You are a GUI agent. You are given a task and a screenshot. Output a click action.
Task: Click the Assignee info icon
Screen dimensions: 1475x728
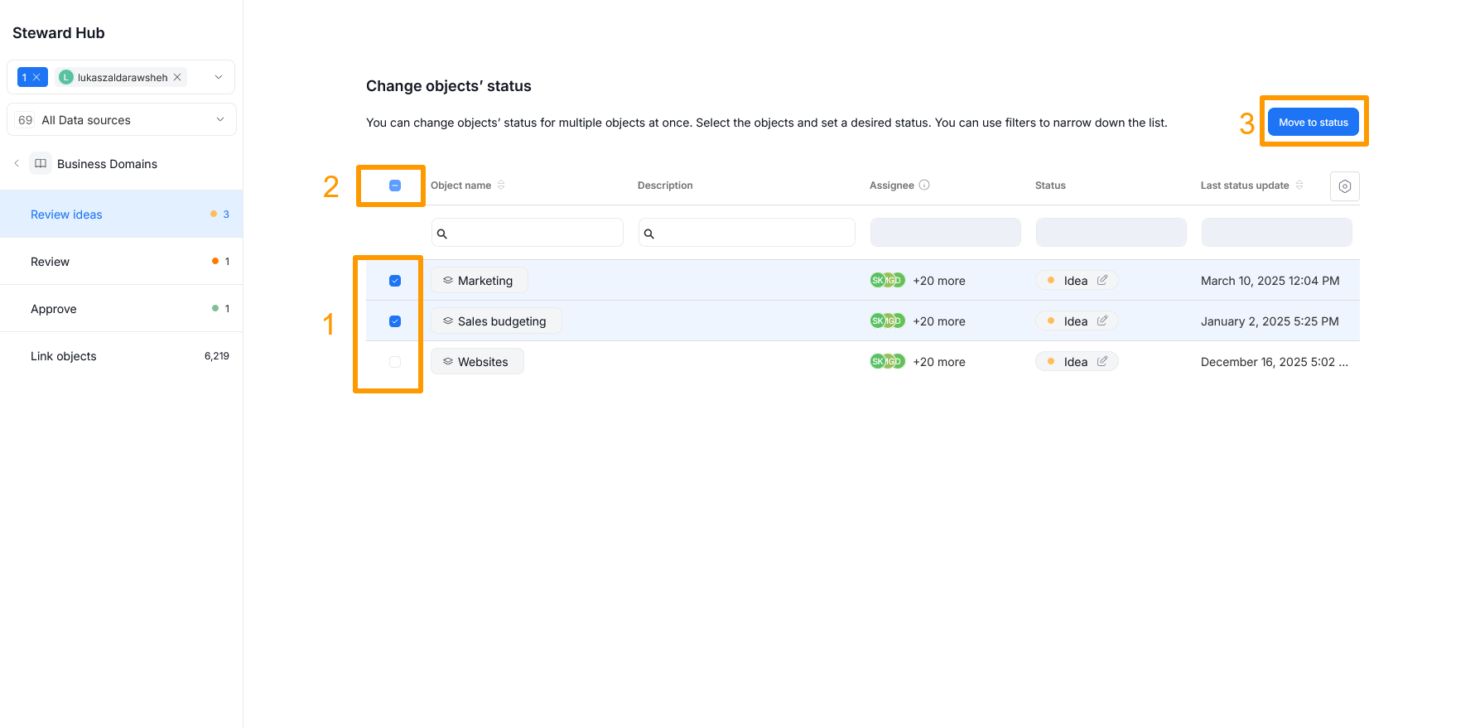pos(924,185)
